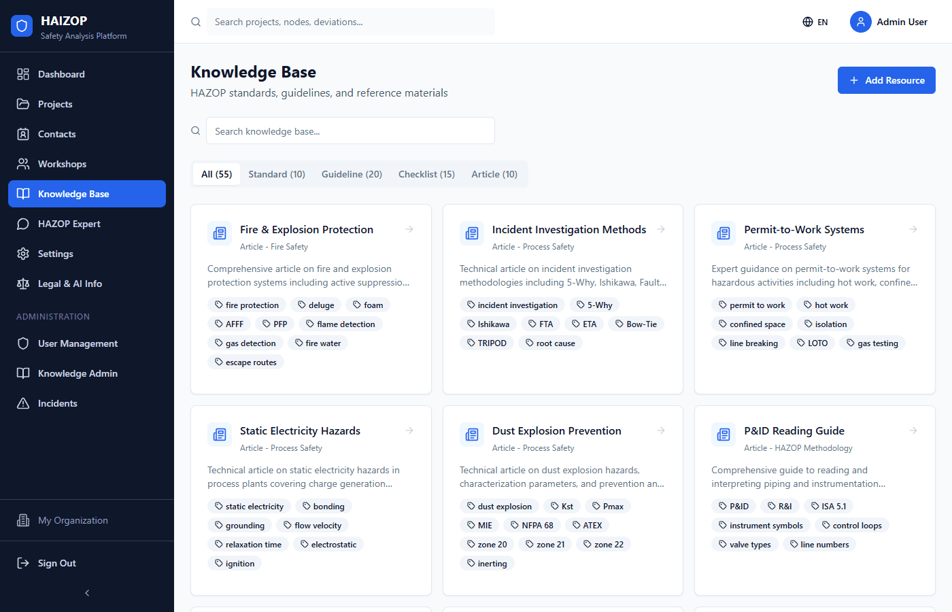Open the Admin User account menu
952x612 pixels.
(889, 21)
